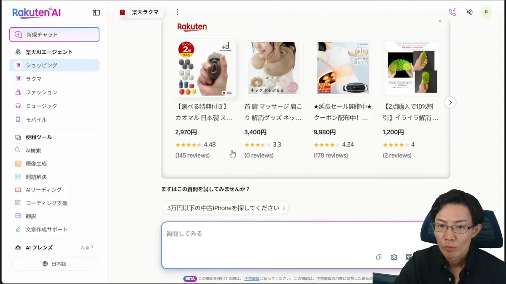Show next products with carousel arrow
This screenshot has height=284, width=506.
click(450, 102)
